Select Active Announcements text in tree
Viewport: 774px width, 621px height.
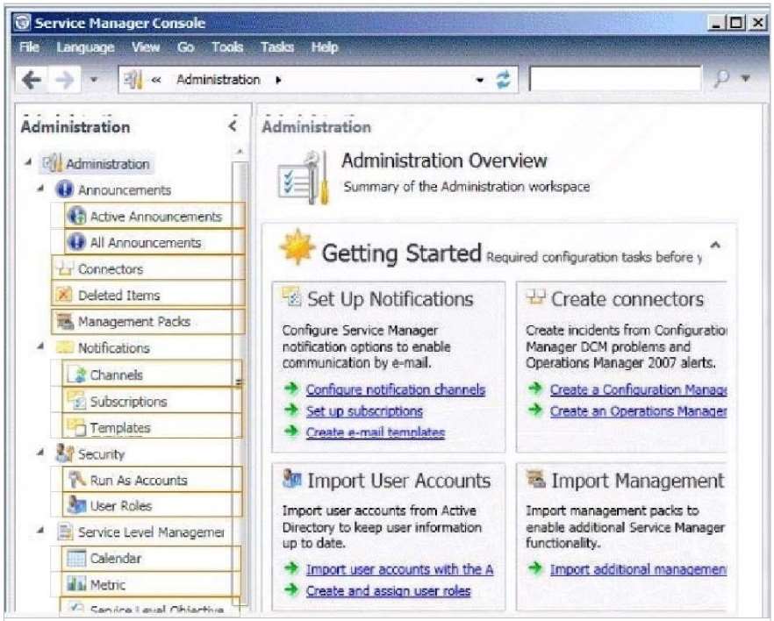click(x=156, y=216)
